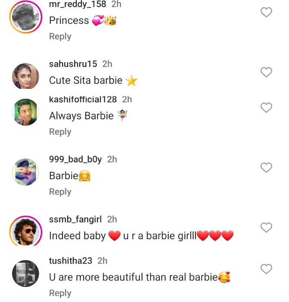Screen dimensions: 289x302
Task: Reply to mr_reddy_158's Princess comment
Action: coord(60,37)
